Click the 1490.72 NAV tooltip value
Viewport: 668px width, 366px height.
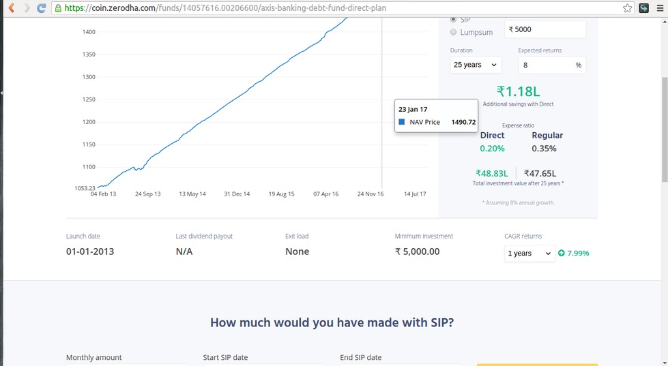pos(463,122)
